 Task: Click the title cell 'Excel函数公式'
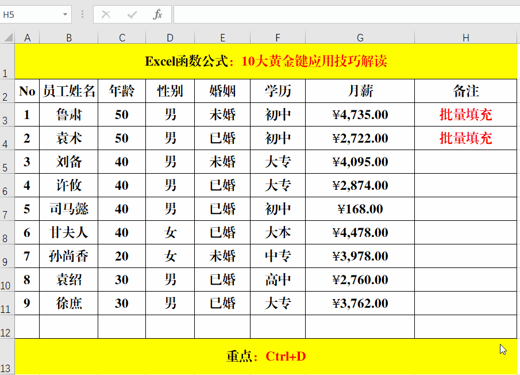266,62
